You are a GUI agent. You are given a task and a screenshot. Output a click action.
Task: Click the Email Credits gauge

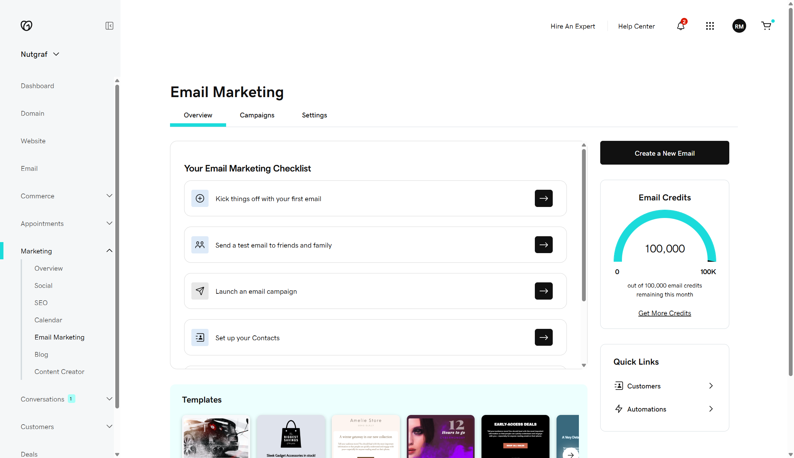pyautogui.click(x=664, y=241)
